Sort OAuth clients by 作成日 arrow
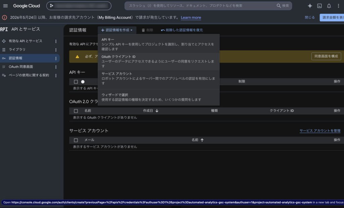The height and width of the screenshot is (208, 344). 157,111
